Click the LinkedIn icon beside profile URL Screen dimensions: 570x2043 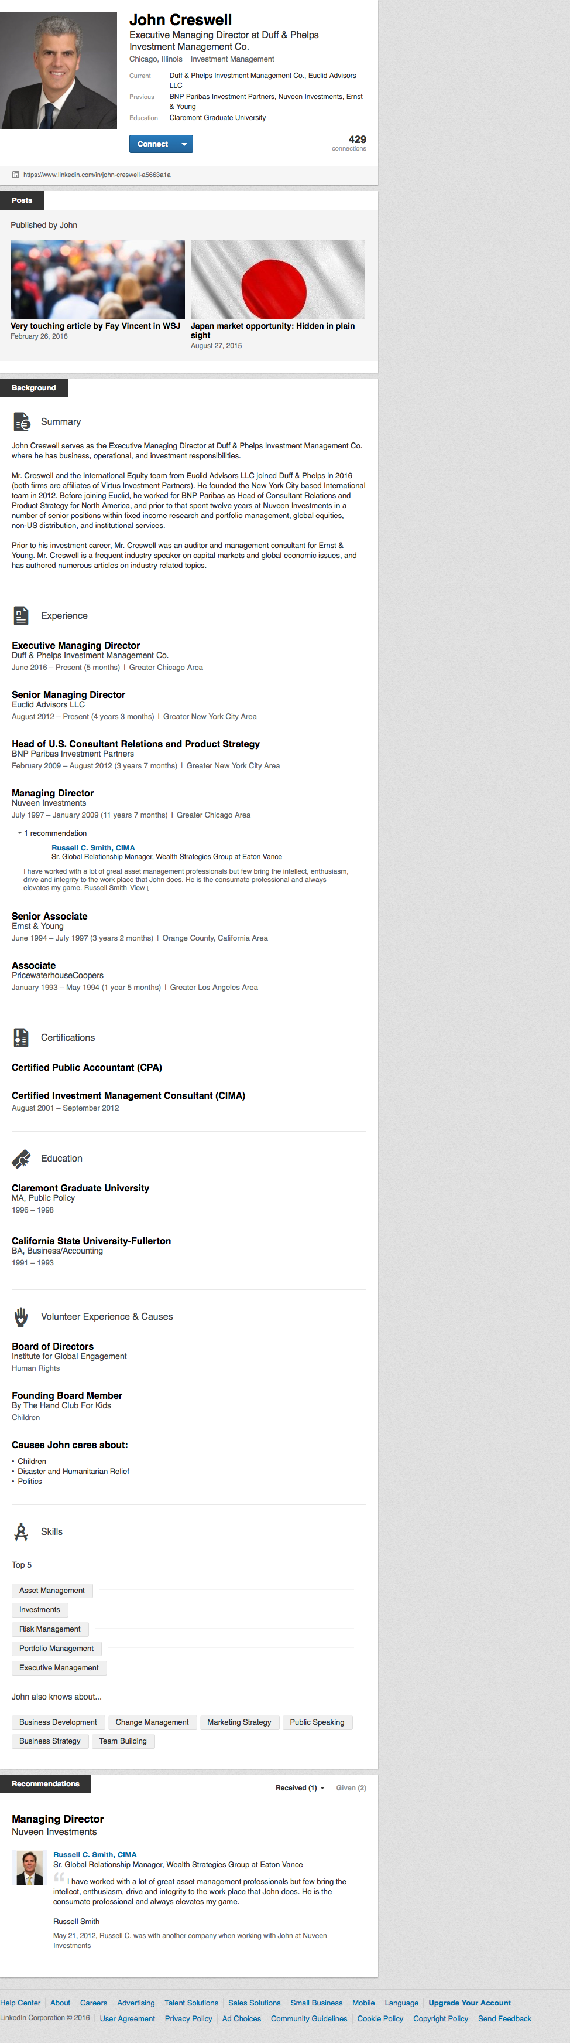click(16, 175)
